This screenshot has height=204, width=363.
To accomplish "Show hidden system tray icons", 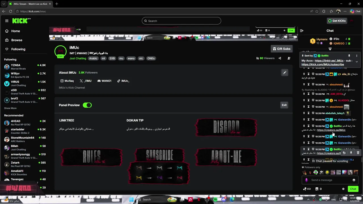I will tap(308, 199).
